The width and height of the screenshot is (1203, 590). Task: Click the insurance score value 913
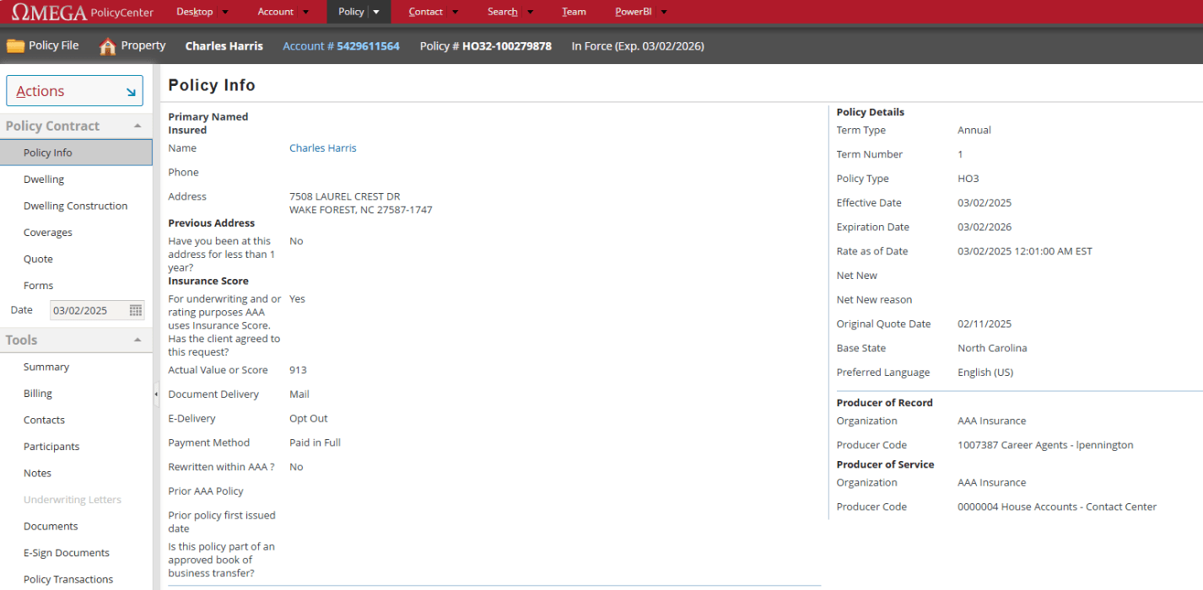[298, 370]
